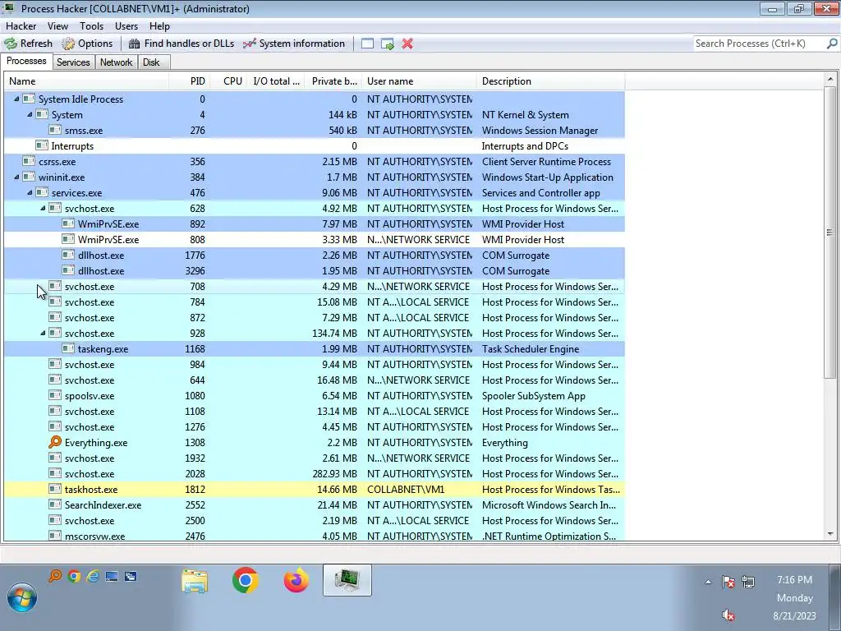Collapse the System process tree node
This screenshot has width=841, height=631.
pos(30,114)
